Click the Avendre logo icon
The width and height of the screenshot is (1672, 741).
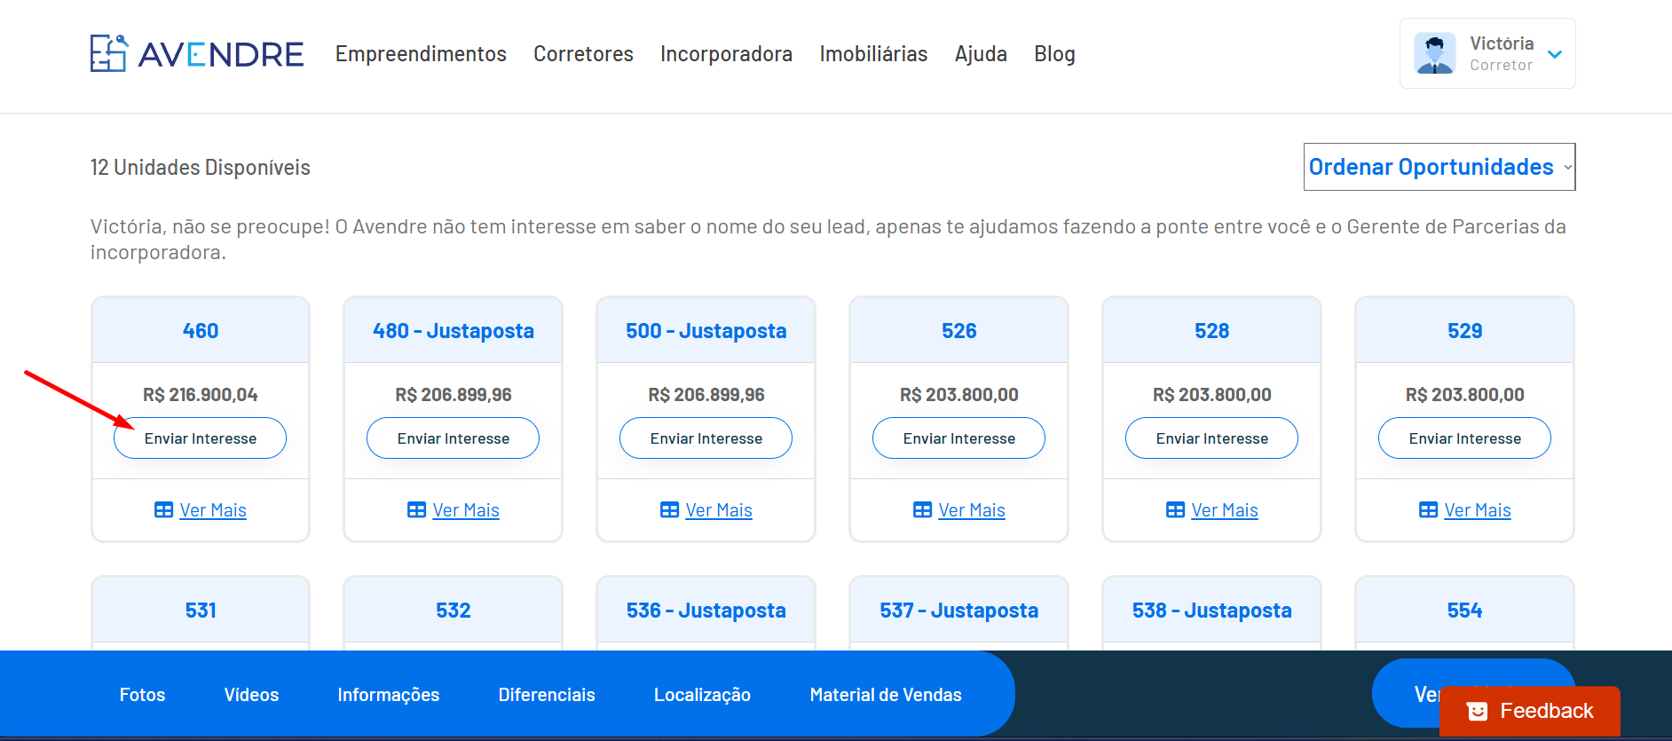109,53
